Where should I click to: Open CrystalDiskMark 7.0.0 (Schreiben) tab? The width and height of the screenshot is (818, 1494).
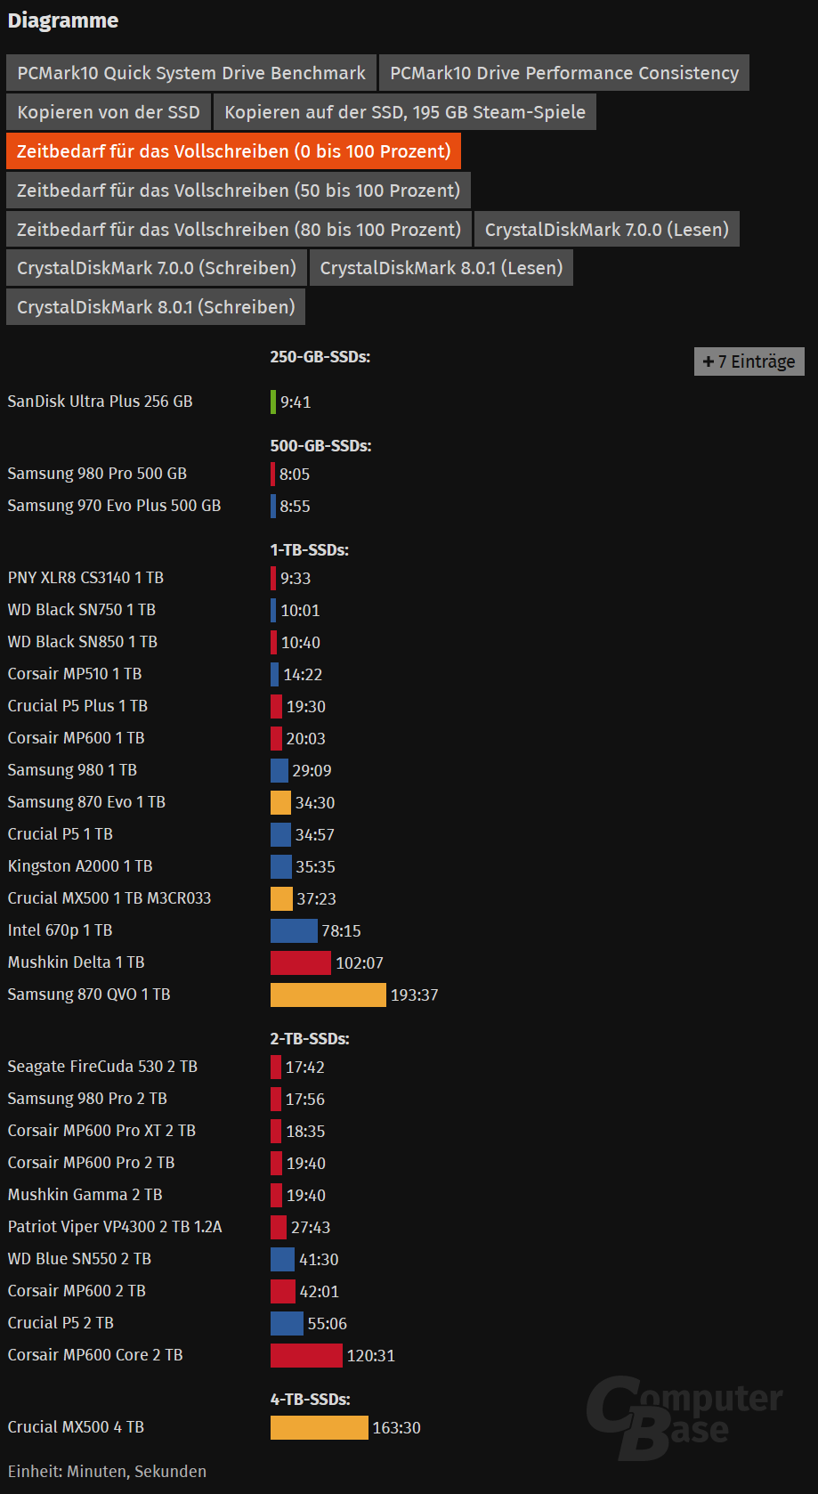click(157, 268)
